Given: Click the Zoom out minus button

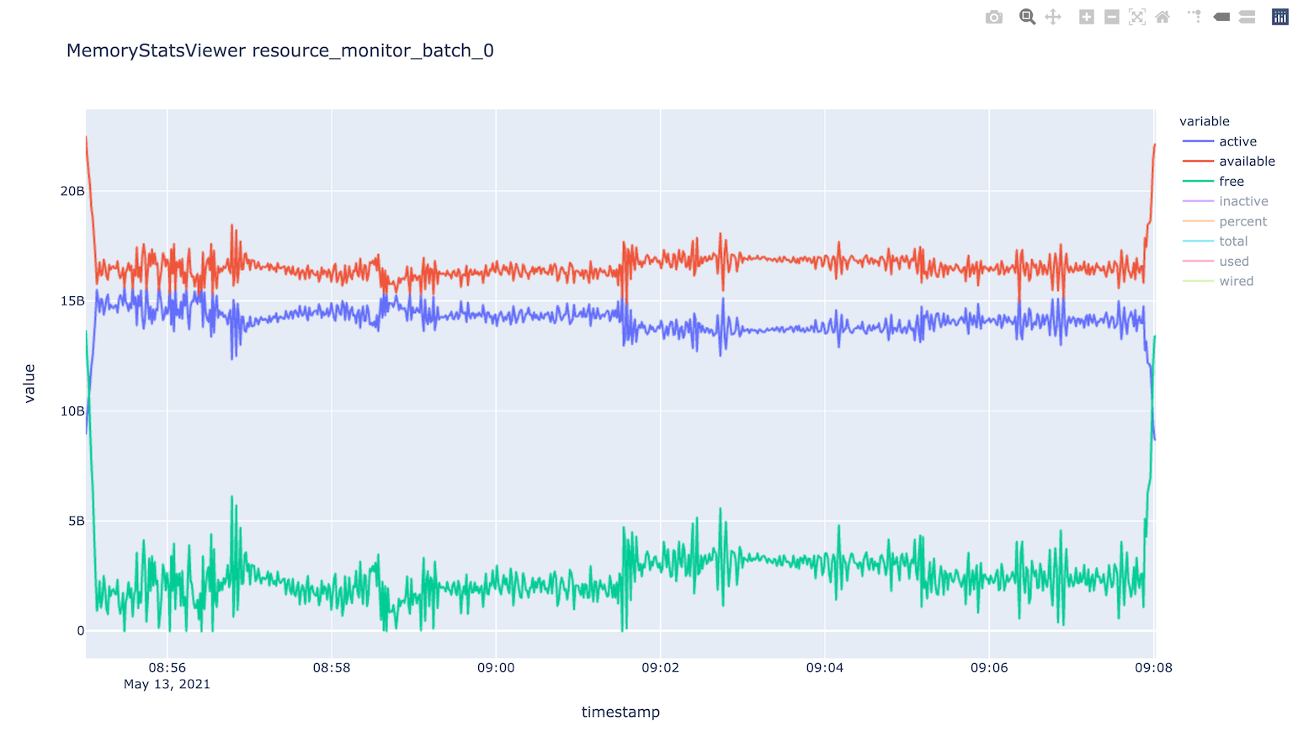Looking at the screenshot, I should click(x=1112, y=17).
